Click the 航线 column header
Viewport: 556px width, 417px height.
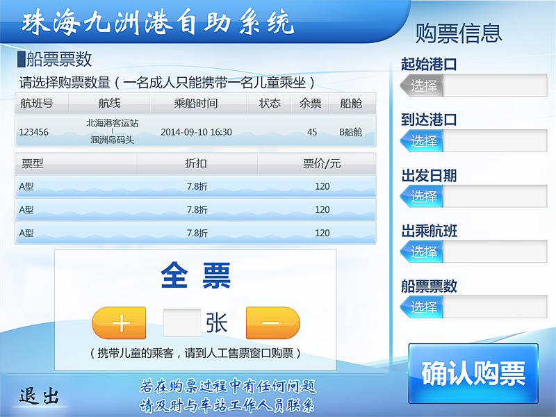pos(110,103)
